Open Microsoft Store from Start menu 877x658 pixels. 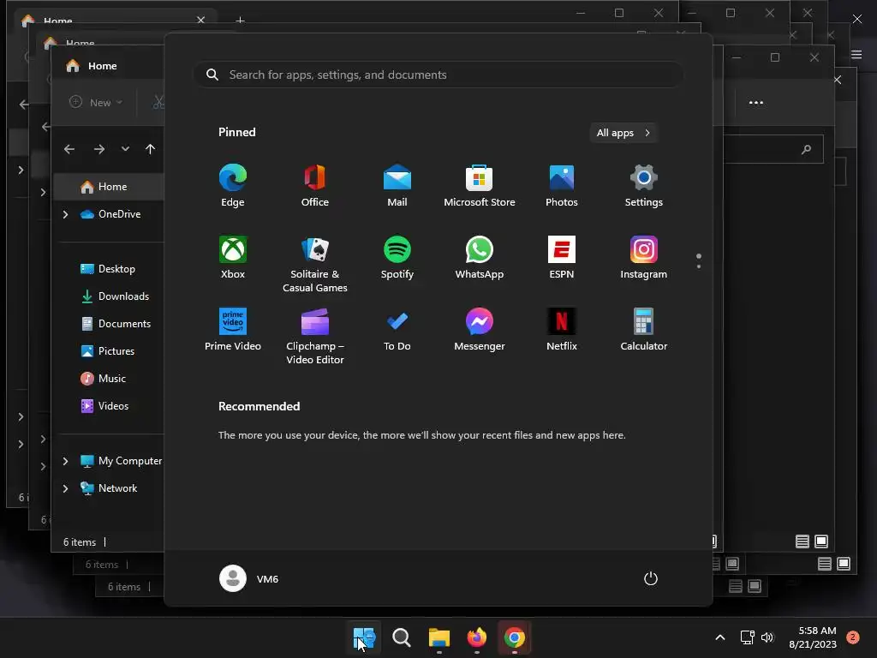[x=480, y=186]
